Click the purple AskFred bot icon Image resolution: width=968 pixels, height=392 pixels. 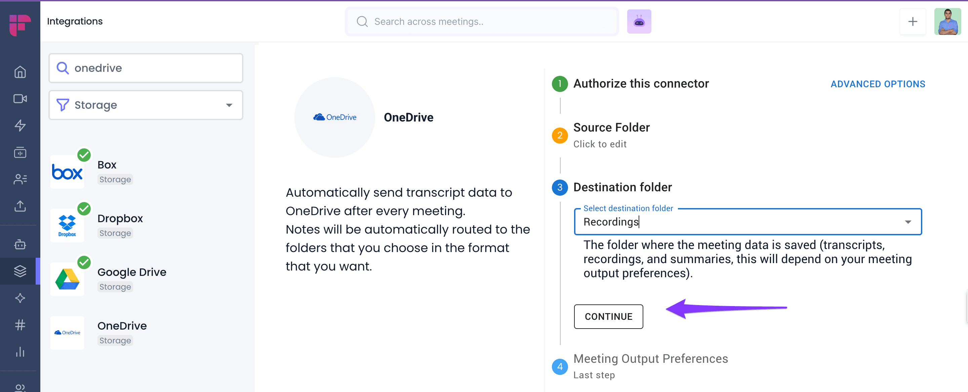tap(639, 21)
